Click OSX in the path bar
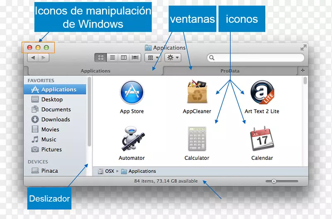The height and width of the screenshot is (219, 332). 106,171
